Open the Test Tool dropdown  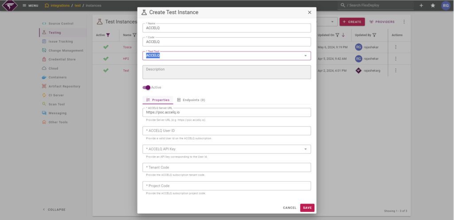pyautogui.click(x=227, y=55)
